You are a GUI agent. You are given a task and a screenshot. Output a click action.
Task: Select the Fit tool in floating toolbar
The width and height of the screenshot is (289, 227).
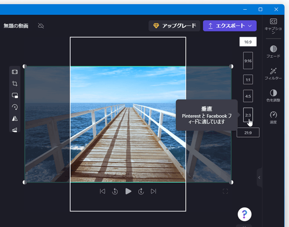click(x=15, y=72)
